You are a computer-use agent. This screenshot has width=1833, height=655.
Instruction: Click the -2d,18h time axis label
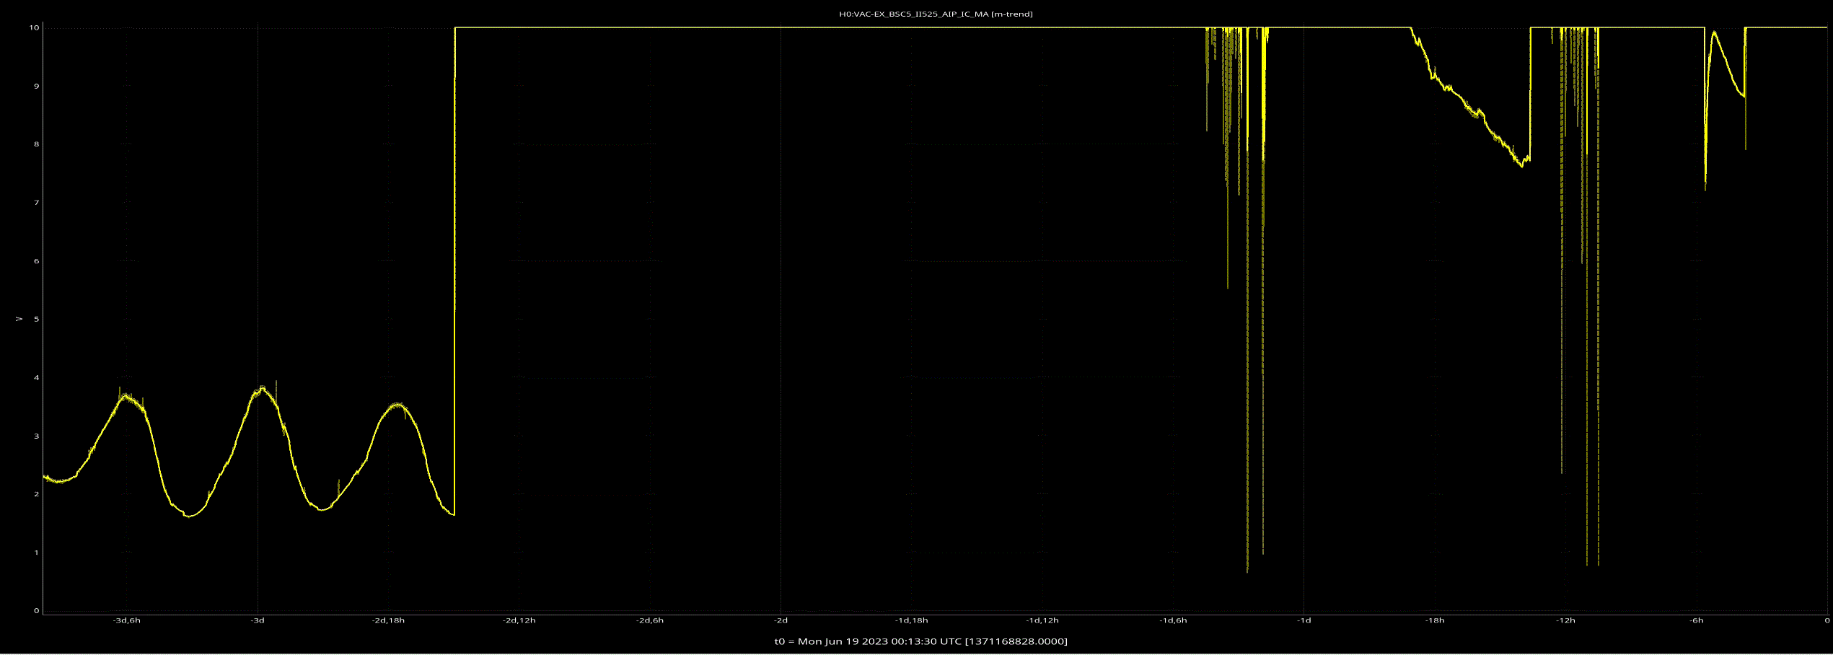click(x=388, y=620)
